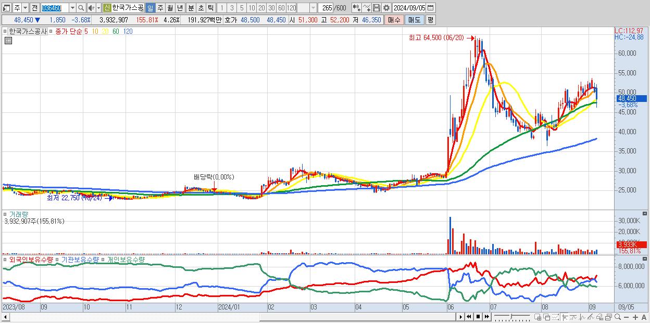Click the green 신 badge icon

pyautogui.click(x=107, y=8)
